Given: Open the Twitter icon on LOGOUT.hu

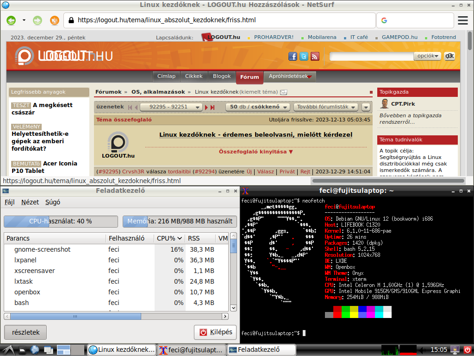Looking at the screenshot, I should pos(304,56).
